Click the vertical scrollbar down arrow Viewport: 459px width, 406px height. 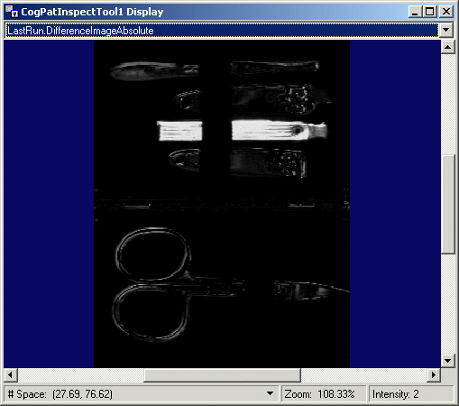tap(447, 361)
